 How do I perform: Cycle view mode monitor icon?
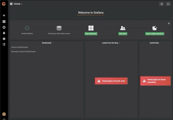[168, 4]
